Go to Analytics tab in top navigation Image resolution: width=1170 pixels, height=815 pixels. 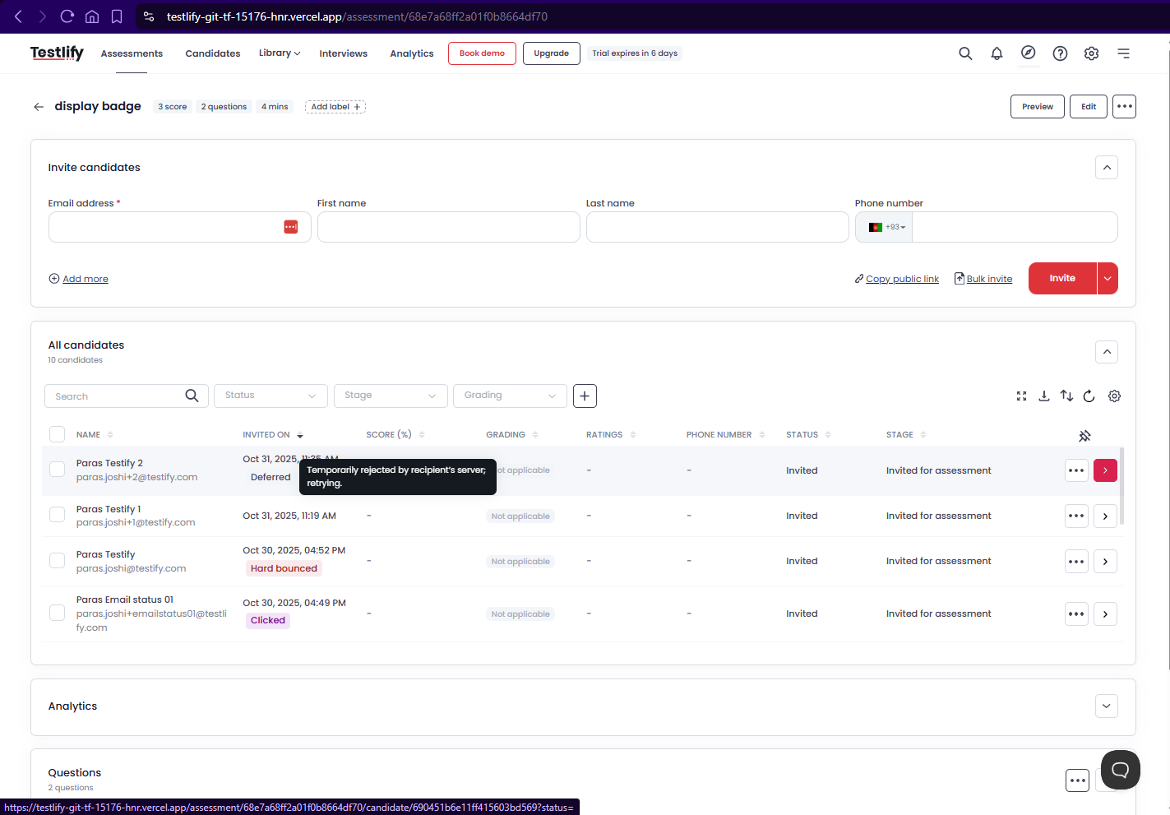(412, 53)
